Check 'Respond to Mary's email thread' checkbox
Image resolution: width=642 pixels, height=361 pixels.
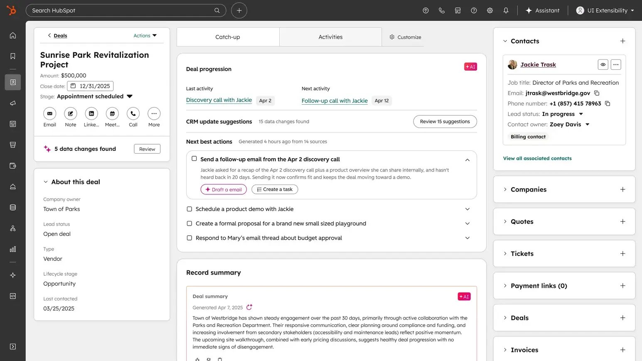click(x=189, y=238)
